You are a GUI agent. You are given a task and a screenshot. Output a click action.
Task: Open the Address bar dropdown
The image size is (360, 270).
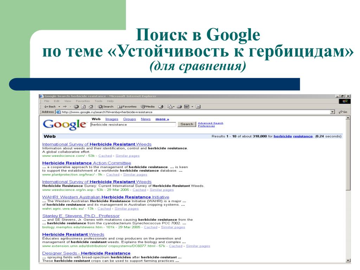point(333,112)
